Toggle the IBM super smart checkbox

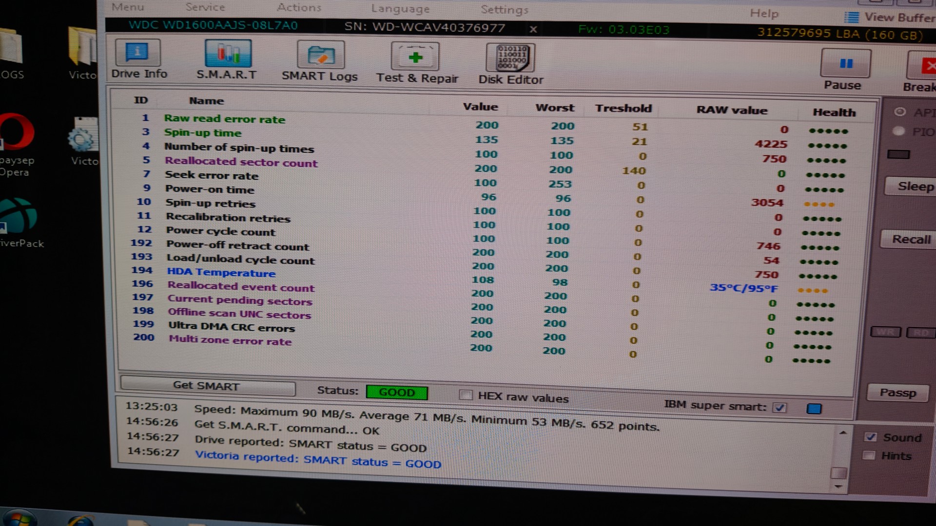click(x=780, y=408)
